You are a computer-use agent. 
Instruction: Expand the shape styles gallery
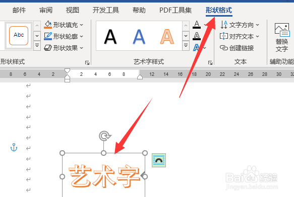click(x=37, y=46)
